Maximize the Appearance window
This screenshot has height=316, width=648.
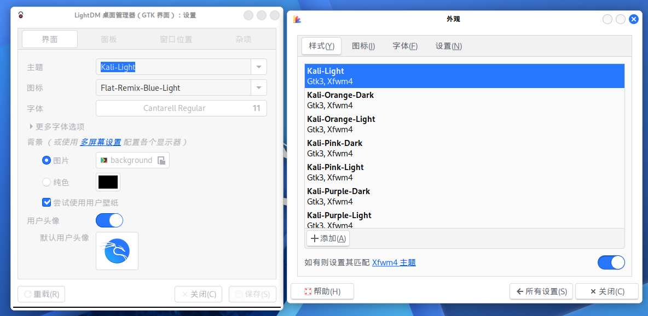click(x=620, y=19)
